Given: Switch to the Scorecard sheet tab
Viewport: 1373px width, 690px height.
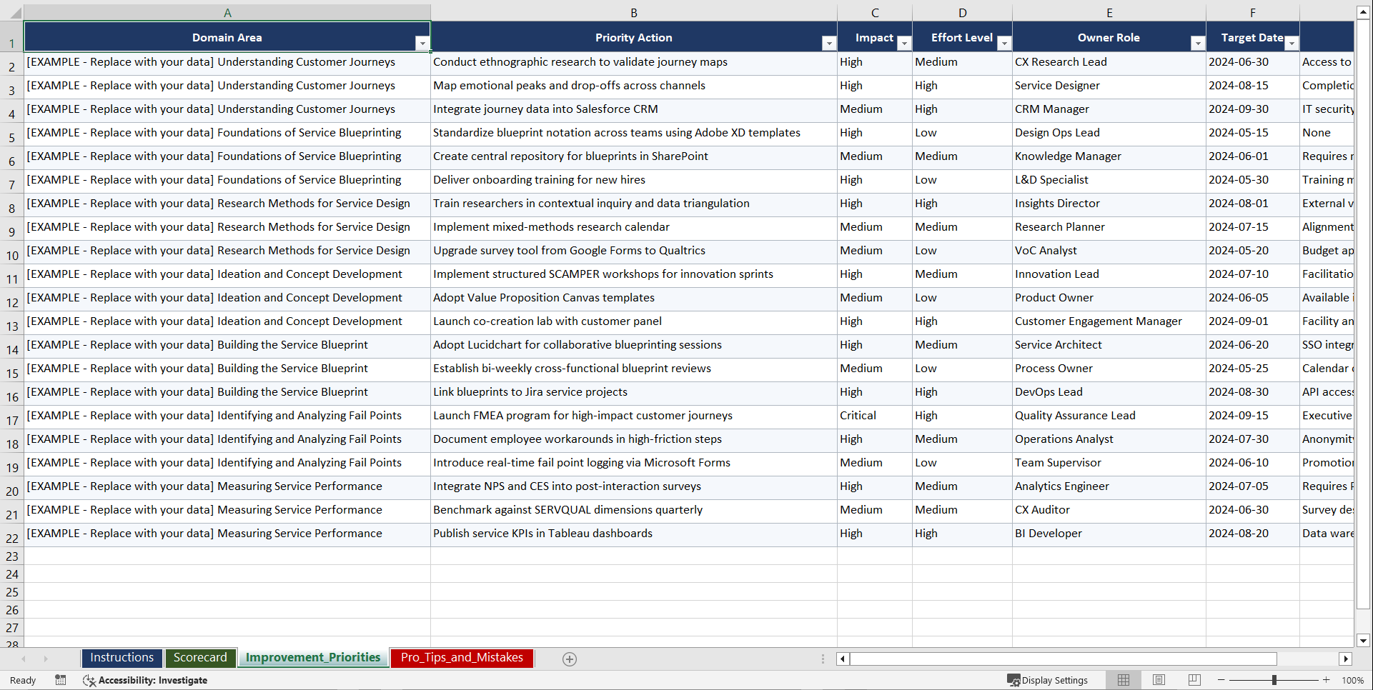Looking at the screenshot, I should [200, 658].
